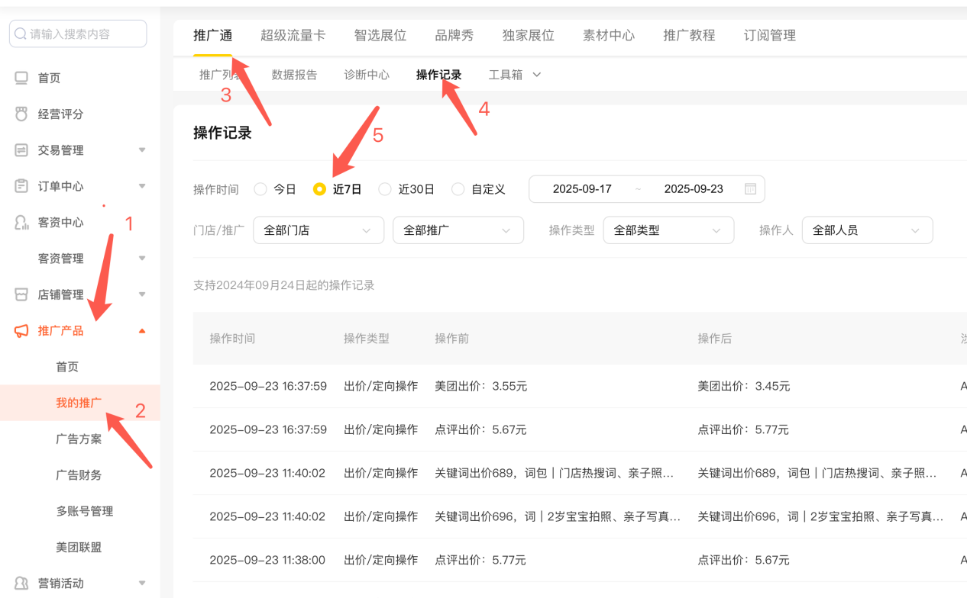Click the sidebar search input field

pos(78,34)
